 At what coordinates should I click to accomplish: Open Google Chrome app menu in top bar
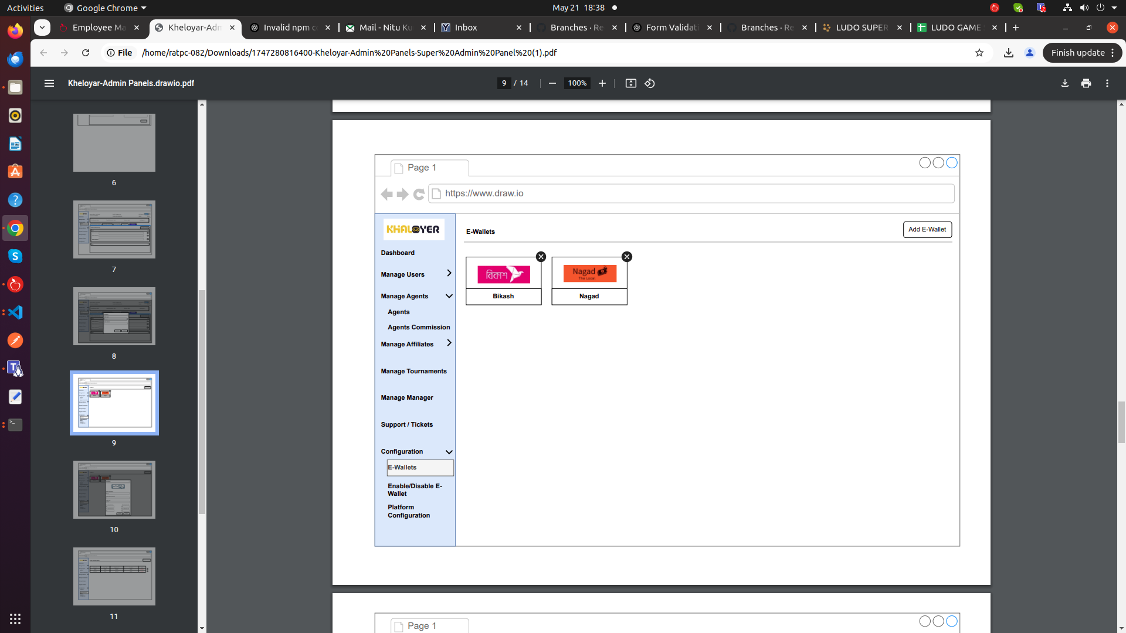point(105,8)
